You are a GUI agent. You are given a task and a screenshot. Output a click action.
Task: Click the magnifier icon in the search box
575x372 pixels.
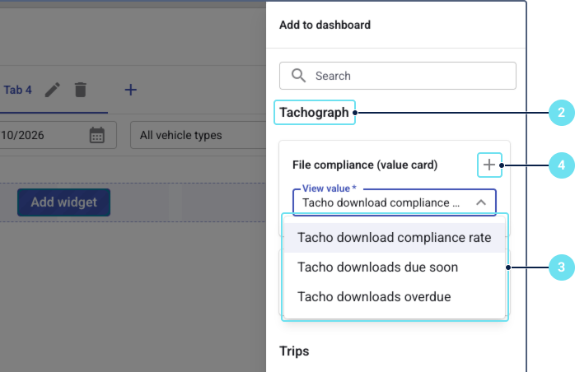(298, 76)
